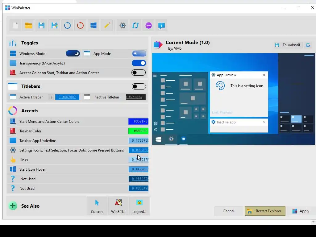This screenshot has height=237, width=316.
Task: Click the Taskbar Color row icon
Action: 13,131
